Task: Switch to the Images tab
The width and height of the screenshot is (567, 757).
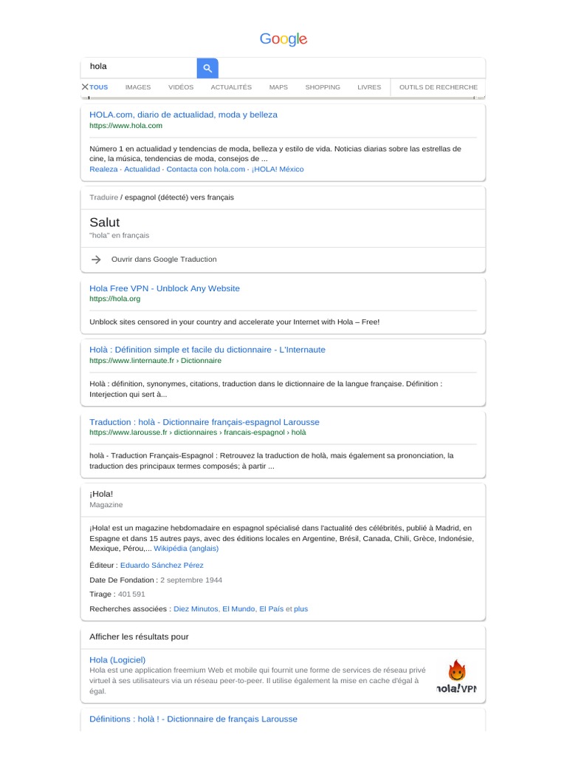Action: click(138, 87)
